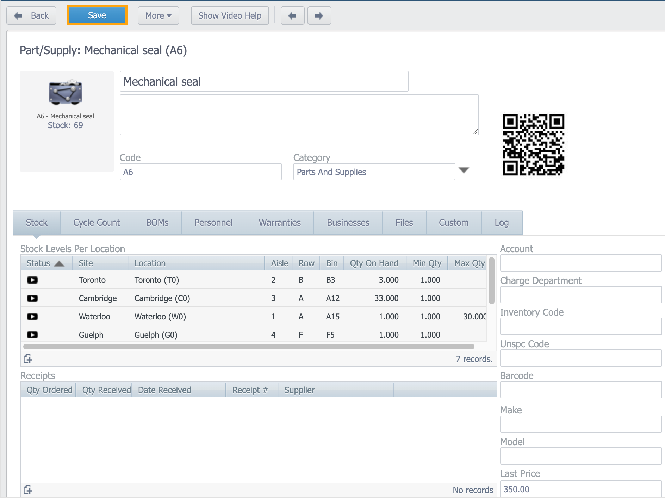Switch to the Warranties tab
The height and width of the screenshot is (498, 665).
point(280,223)
